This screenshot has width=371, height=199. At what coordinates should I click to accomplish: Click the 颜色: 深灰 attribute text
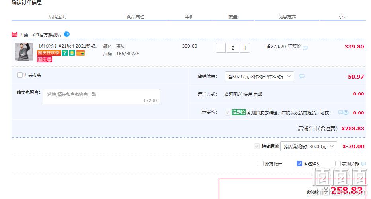114,46
